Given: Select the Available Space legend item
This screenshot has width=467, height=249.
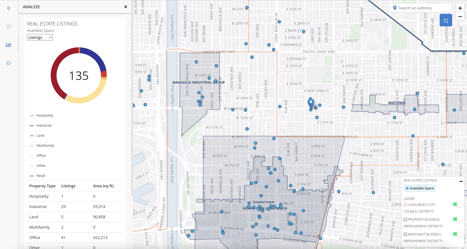Looking at the screenshot, I should [420, 188].
